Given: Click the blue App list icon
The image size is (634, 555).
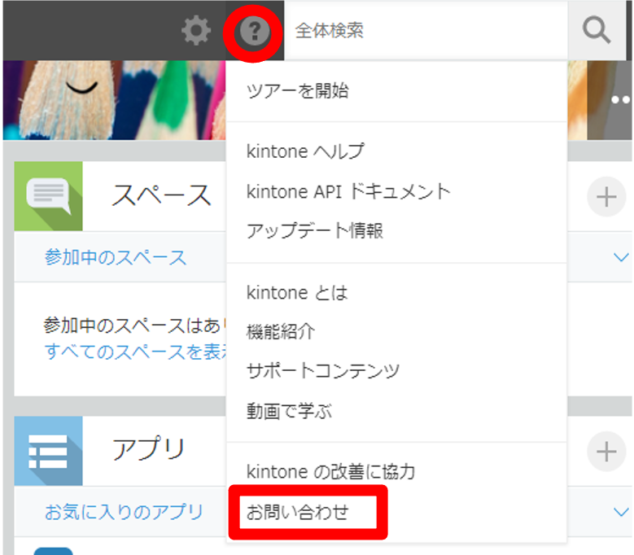Looking at the screenshot, I should point(48,450).
